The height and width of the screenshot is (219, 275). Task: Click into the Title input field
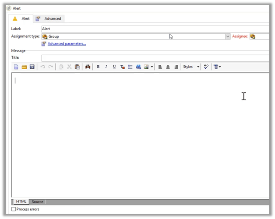(155, 58)
